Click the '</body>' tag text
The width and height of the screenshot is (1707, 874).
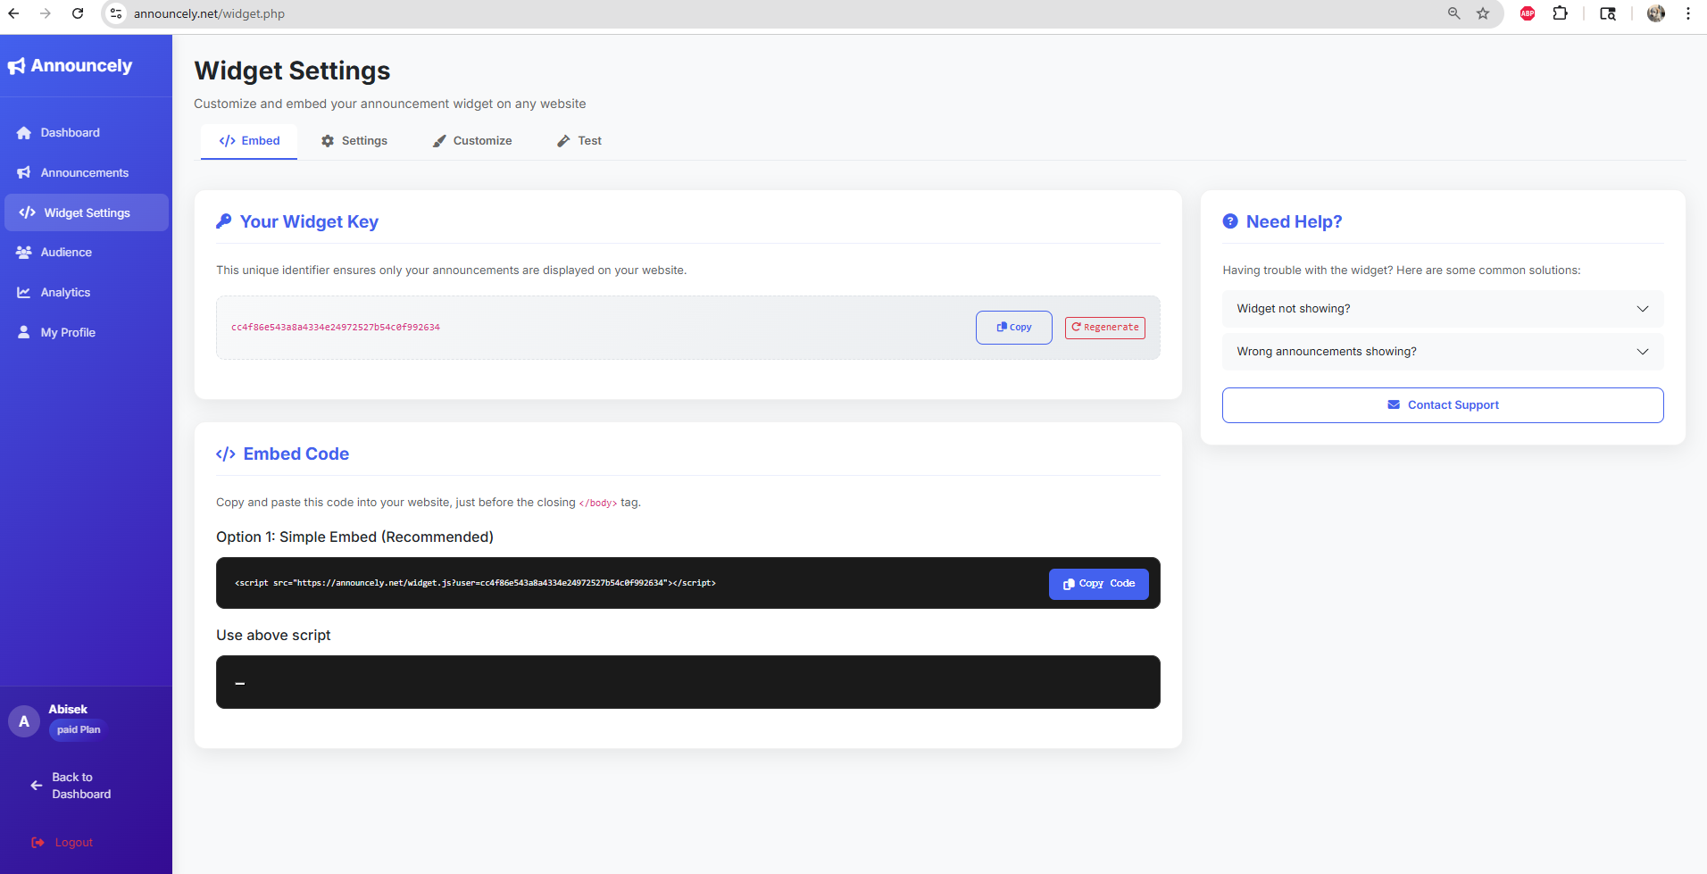click(598, 504)
